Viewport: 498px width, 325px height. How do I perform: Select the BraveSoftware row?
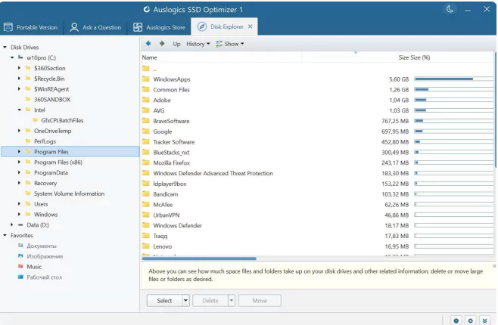pos(318,121)
